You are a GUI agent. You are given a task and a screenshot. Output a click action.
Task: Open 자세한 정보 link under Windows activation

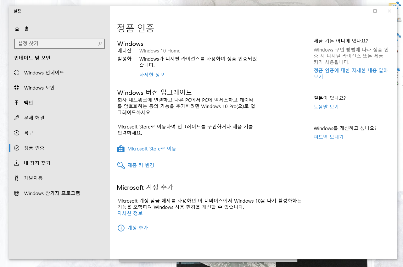tap(152, 75)
